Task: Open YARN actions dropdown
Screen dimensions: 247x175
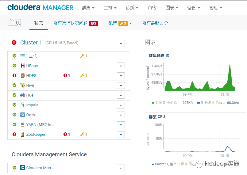Action: 121,125
